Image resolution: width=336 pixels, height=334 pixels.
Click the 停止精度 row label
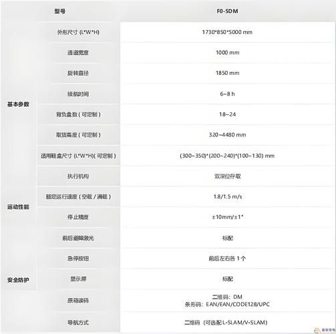(x=78, y=217)
